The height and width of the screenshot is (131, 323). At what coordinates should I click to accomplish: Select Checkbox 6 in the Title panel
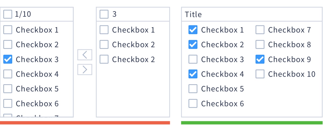[x=193, y=103]
